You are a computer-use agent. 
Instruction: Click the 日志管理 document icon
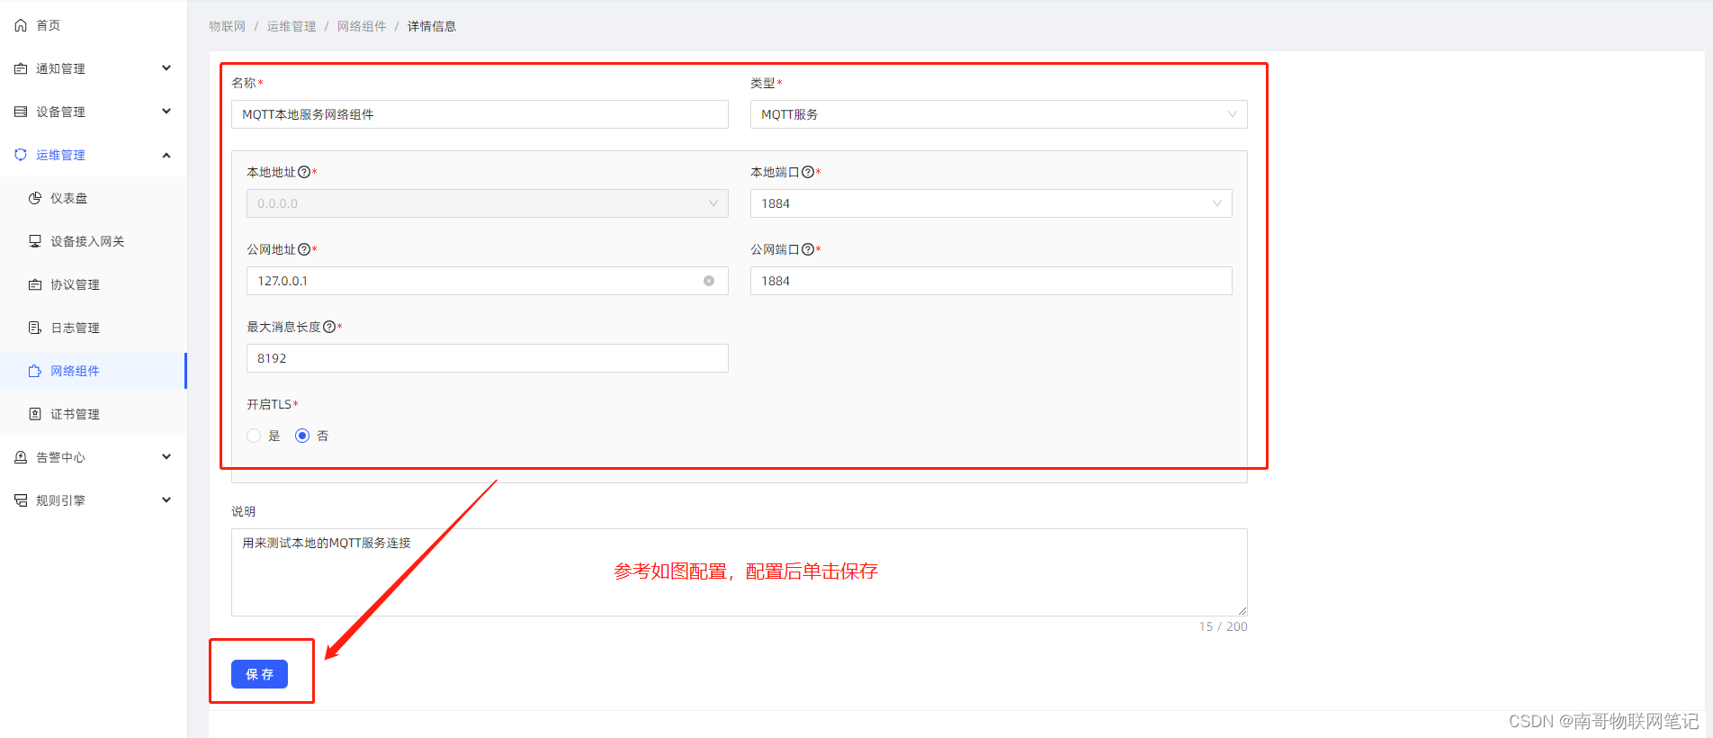35,328
